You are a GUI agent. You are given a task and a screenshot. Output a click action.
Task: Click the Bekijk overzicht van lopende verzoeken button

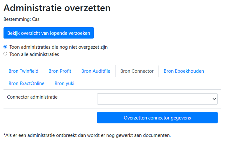pyautogui.click(x=49, y=33)
